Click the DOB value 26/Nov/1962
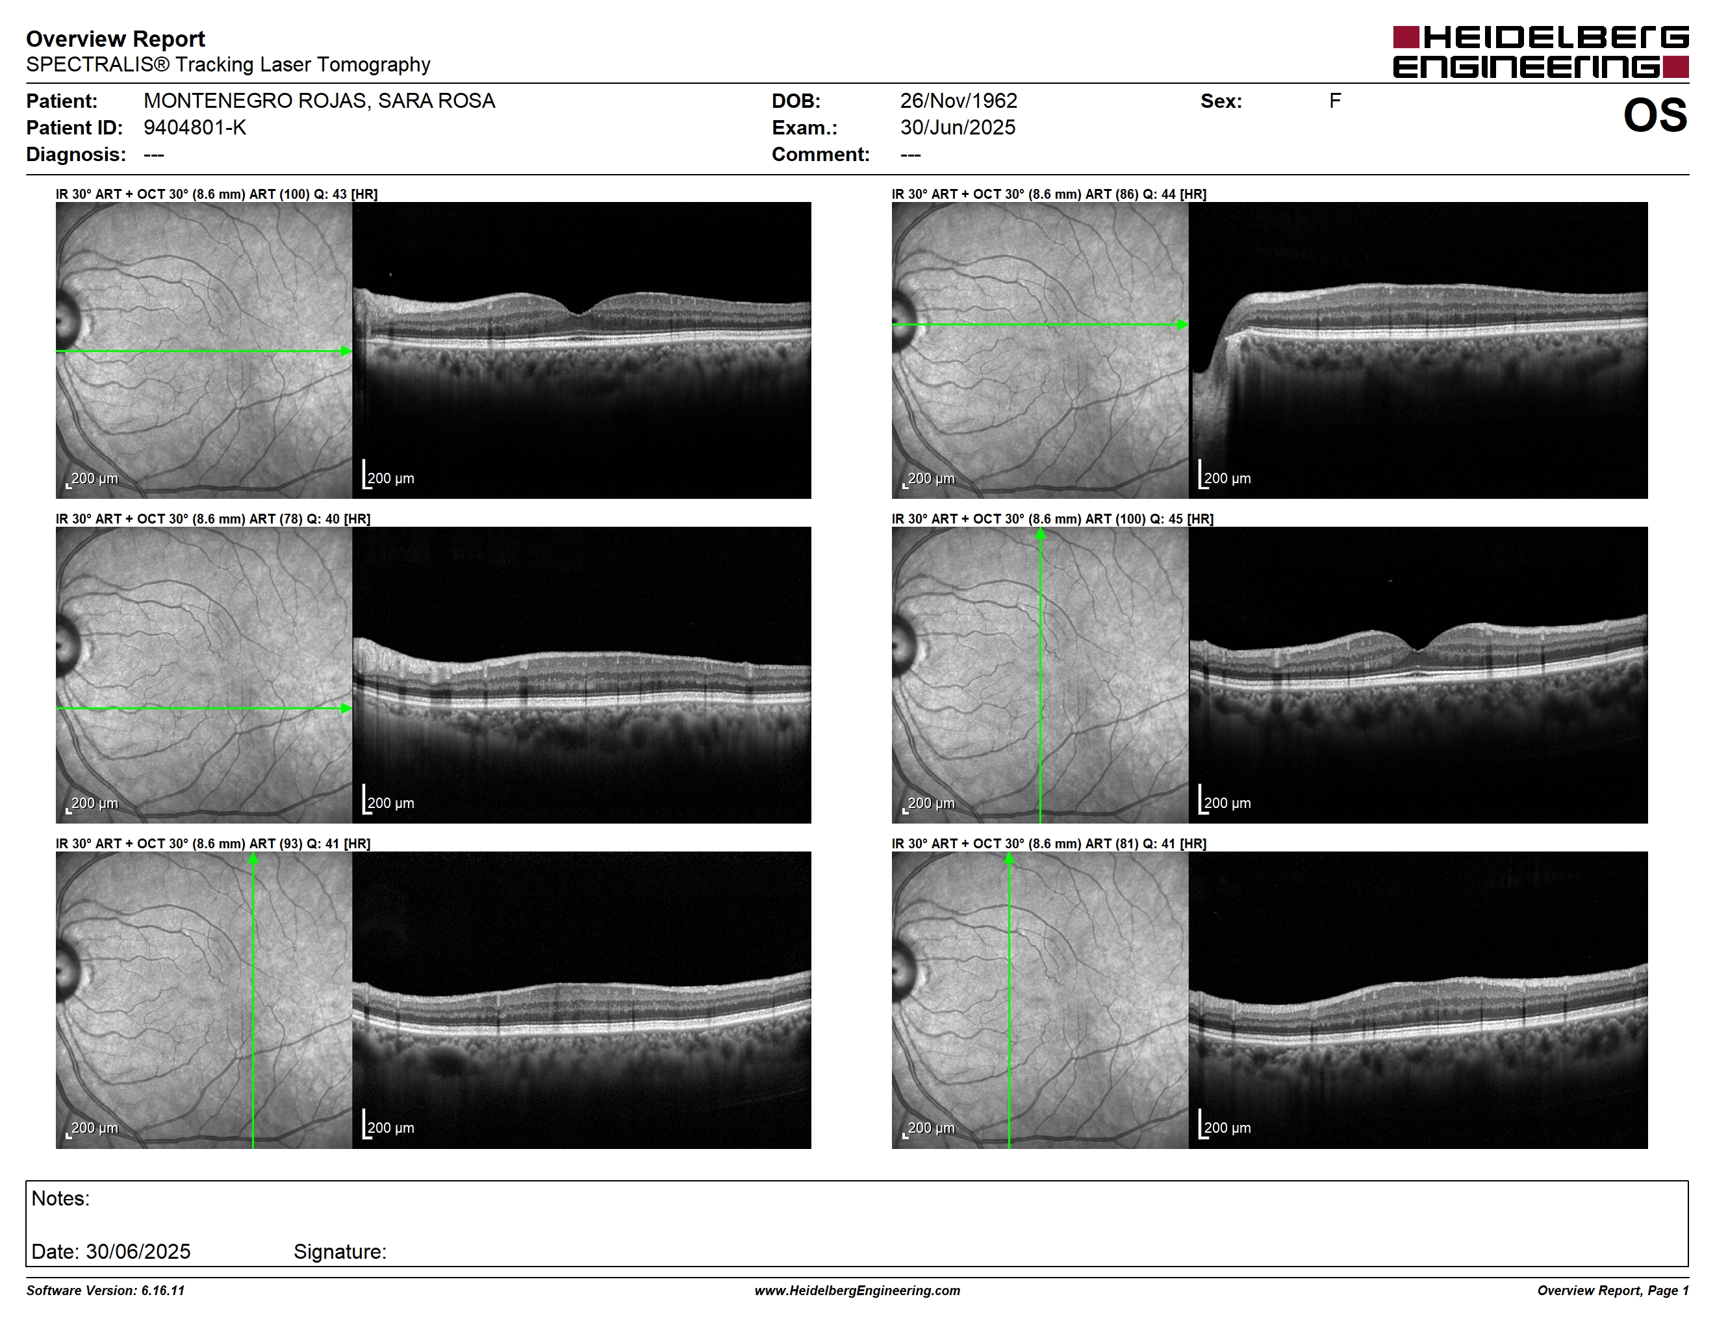The width and height of the screenshot is (1715, 1325). click(958, 101)
